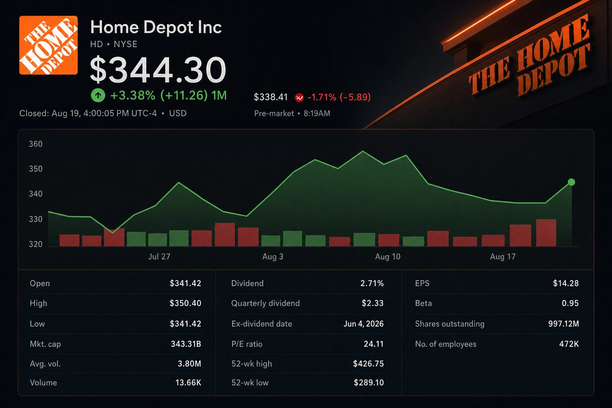Viewport: 612px width, 408px height.
Task: Click the 997.12M shares outstanding value
Action: [x=564, y=324]
